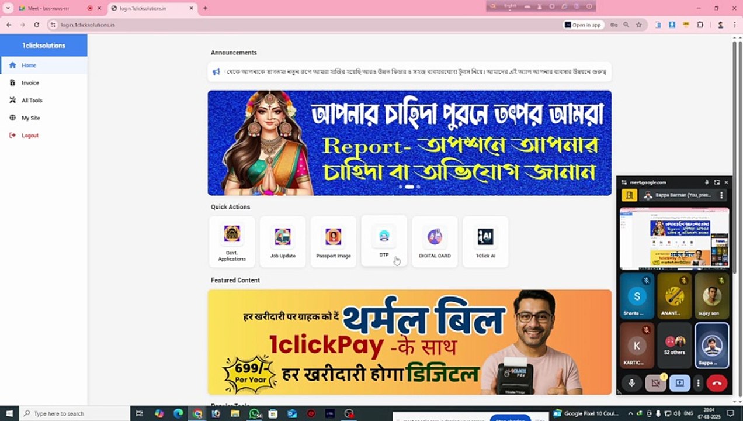Image resolution: width=743 pixels, height=421 pixels.
Task: Open the Passport Image quick action
Action: [334, 241]
